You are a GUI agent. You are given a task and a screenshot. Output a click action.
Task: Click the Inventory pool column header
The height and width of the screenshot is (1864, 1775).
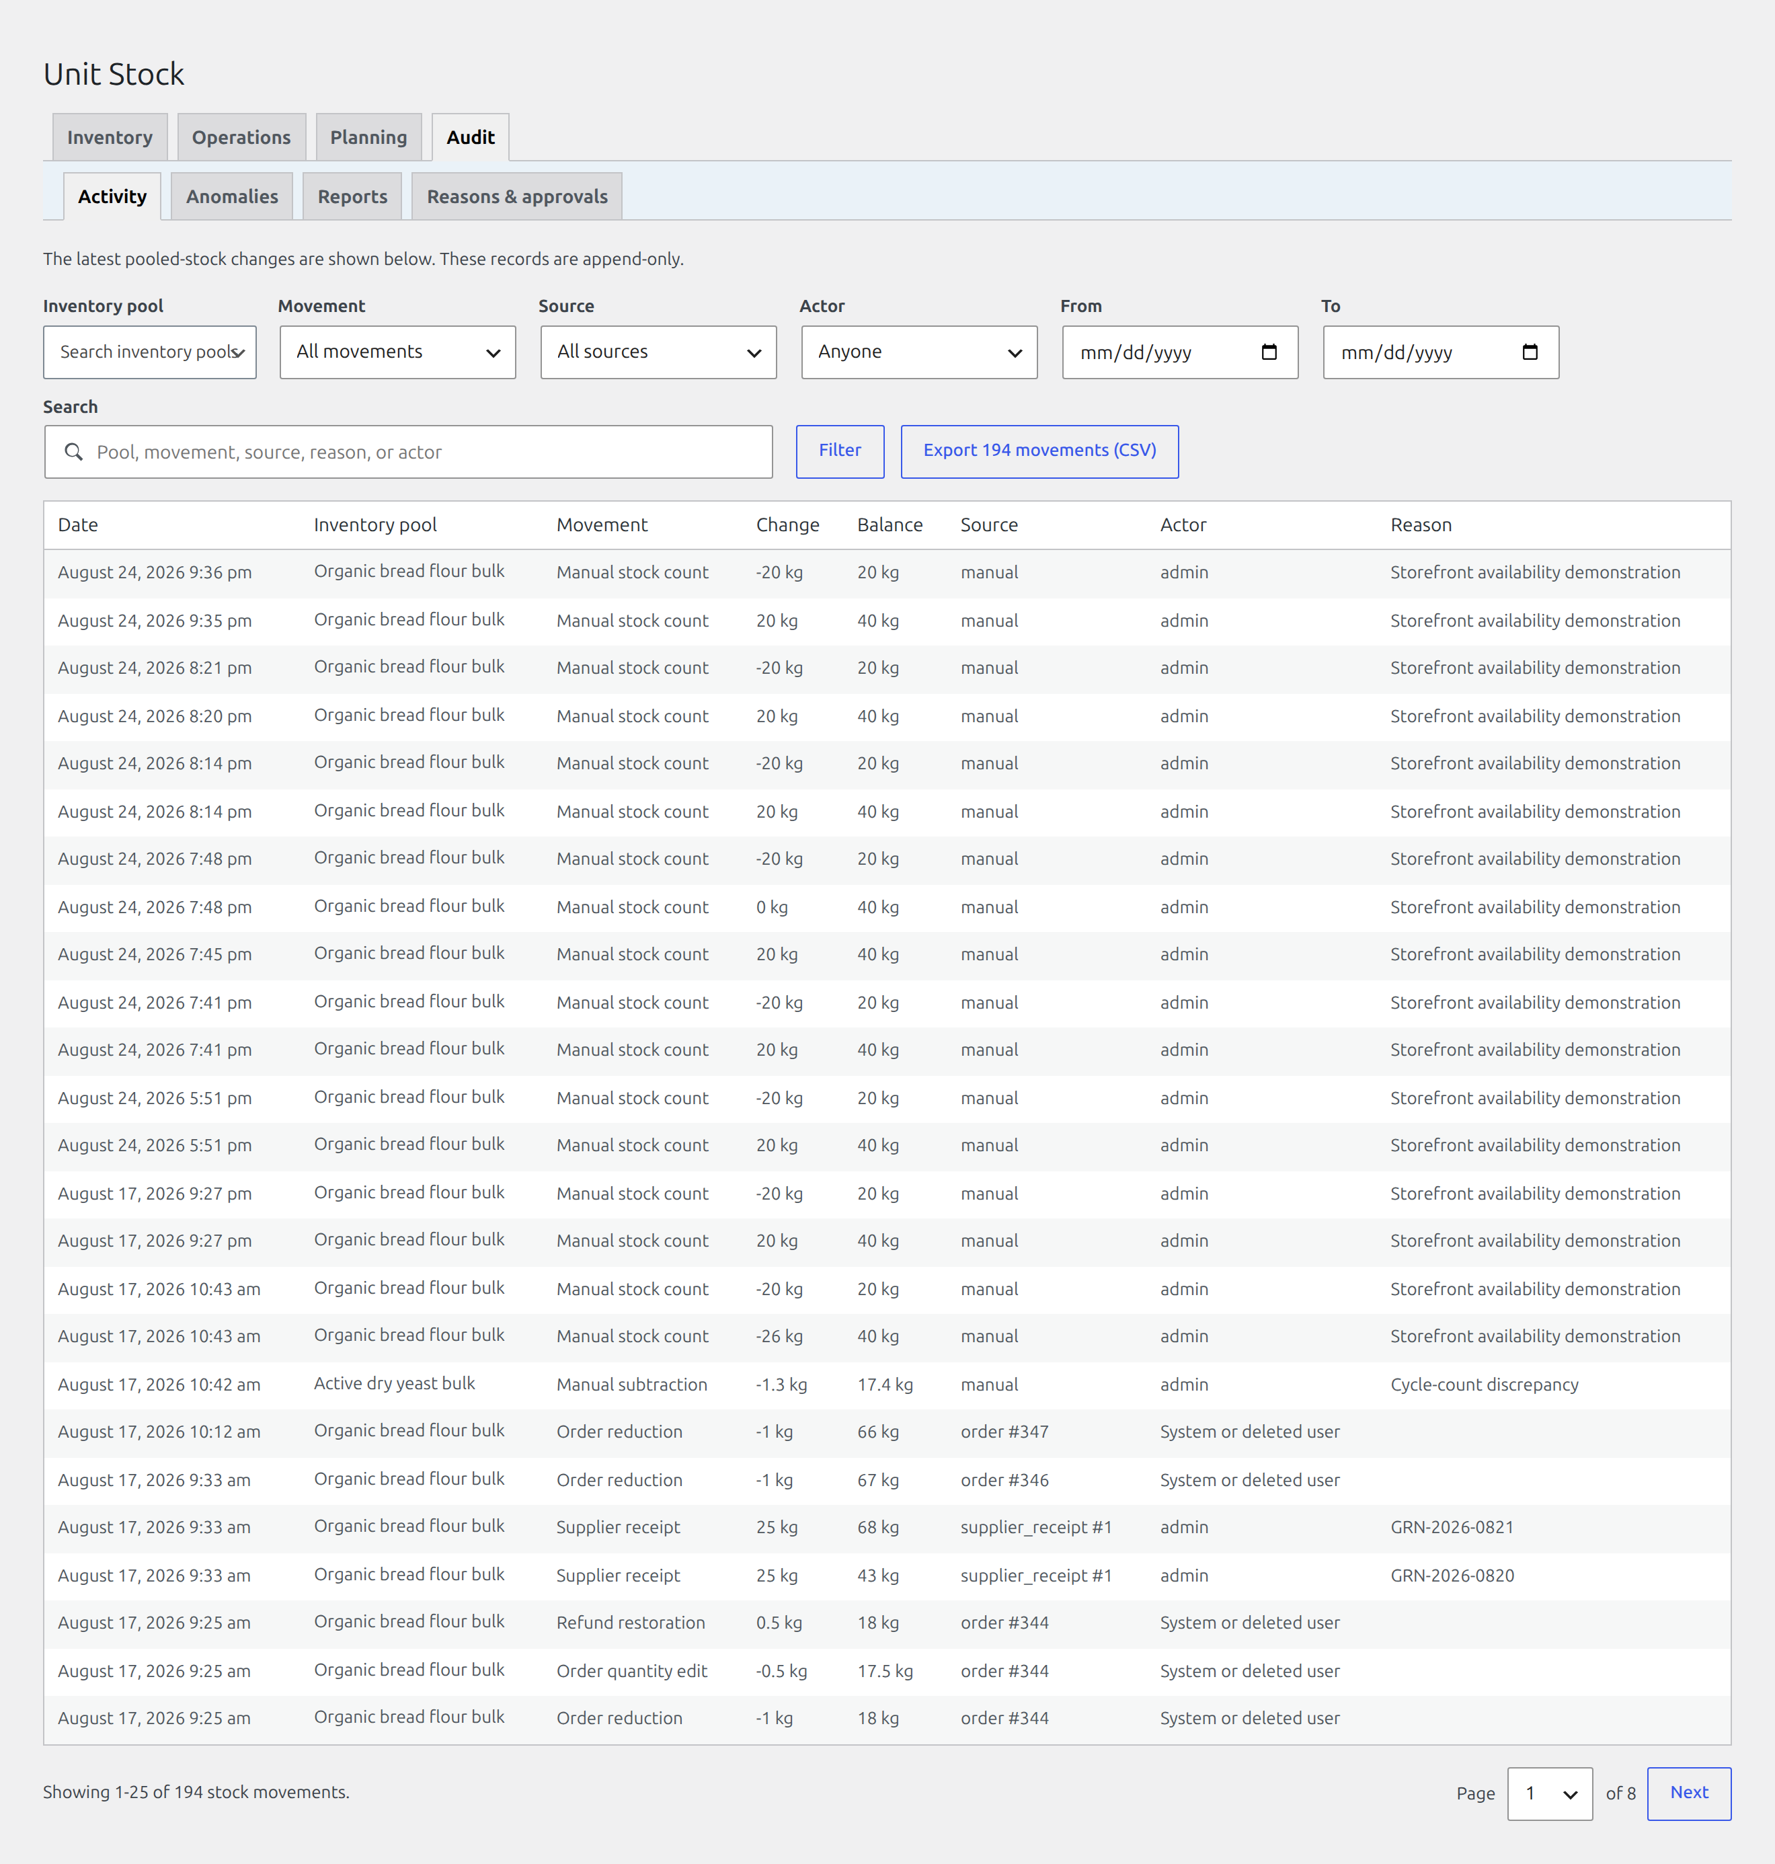pos(374,525)
